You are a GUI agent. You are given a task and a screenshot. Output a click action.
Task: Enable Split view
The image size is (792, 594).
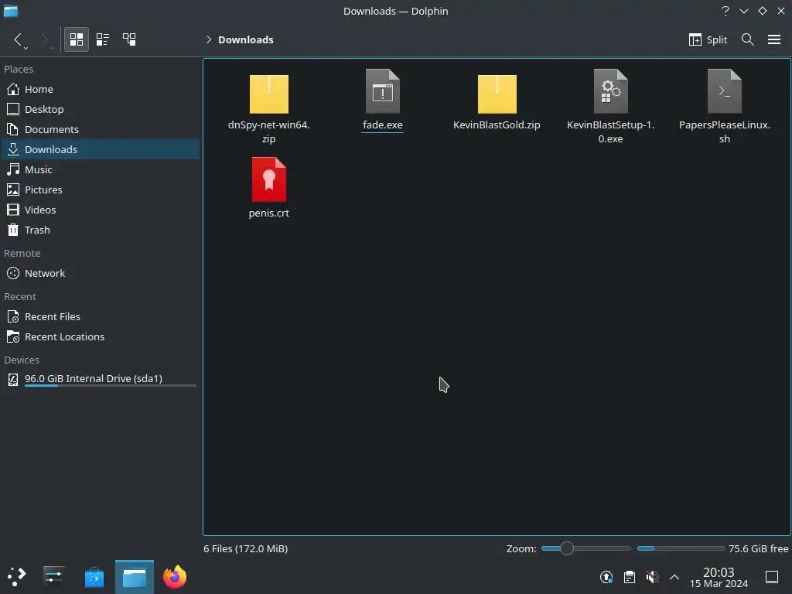pos(708,39)
